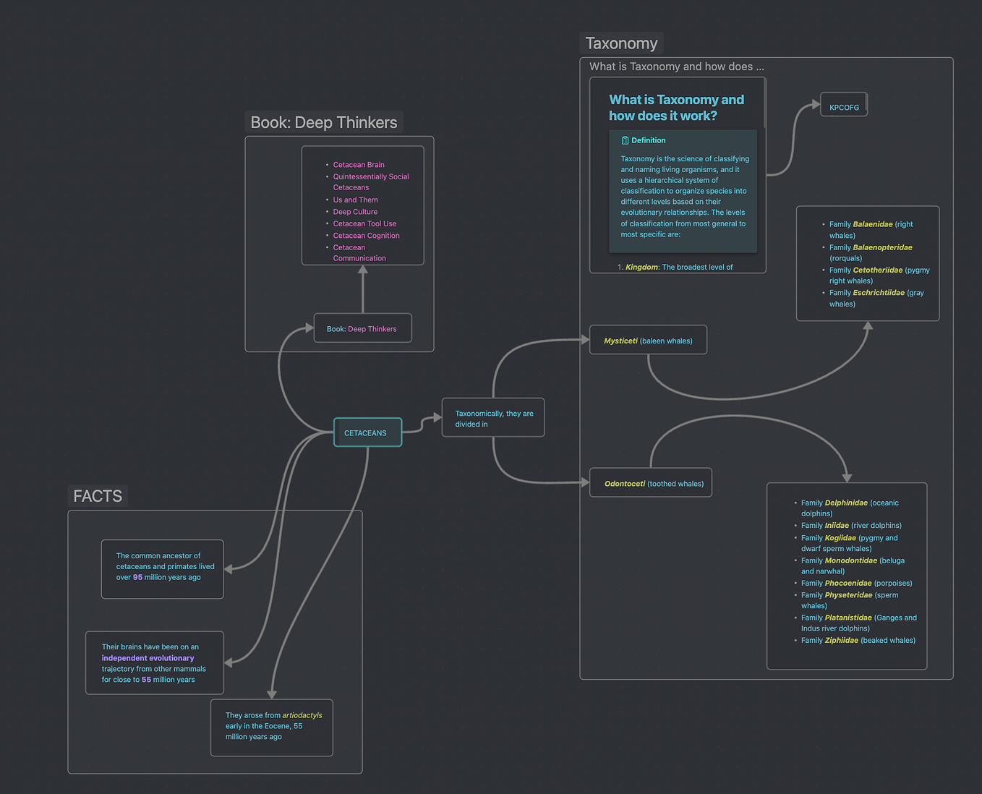Open the Cetacean Brain link
982x794 pixels.
[x=359, y=164]
